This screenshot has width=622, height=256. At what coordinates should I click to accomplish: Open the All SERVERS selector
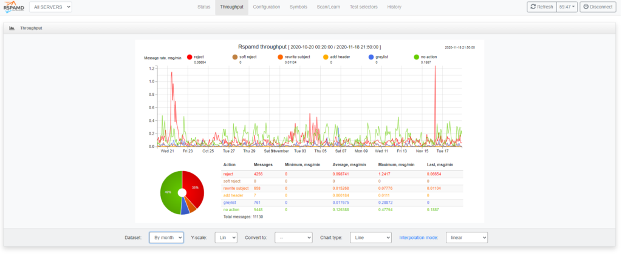tap(51, 7)
